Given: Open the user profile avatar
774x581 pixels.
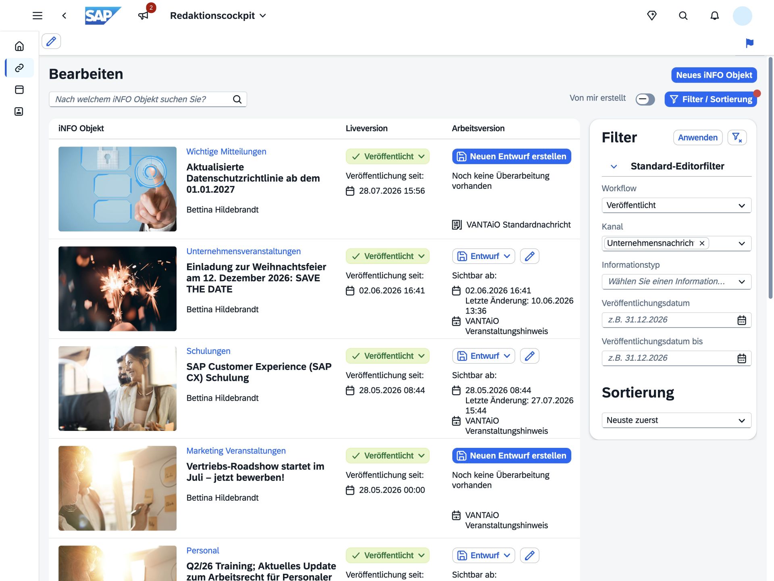Looking at the screenshot, I should (743, 16).
